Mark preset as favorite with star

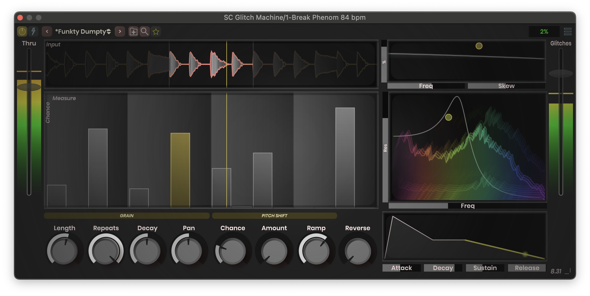(156, 32)
